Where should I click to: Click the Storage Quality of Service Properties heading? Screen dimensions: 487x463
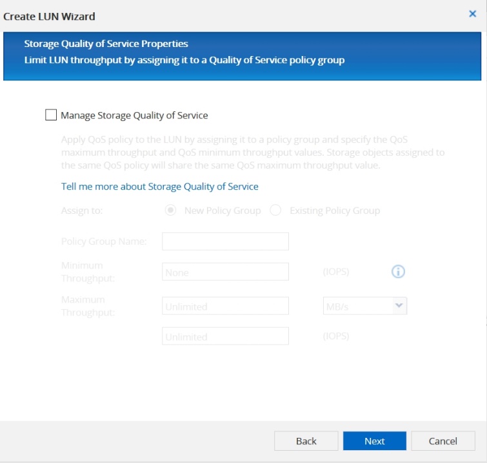106,44
